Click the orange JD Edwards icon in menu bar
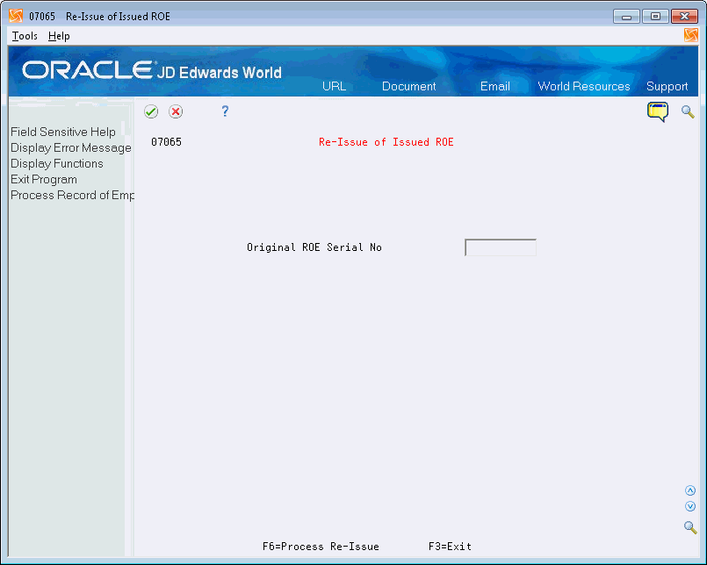The image size is (707, 565). pos(691,35)
